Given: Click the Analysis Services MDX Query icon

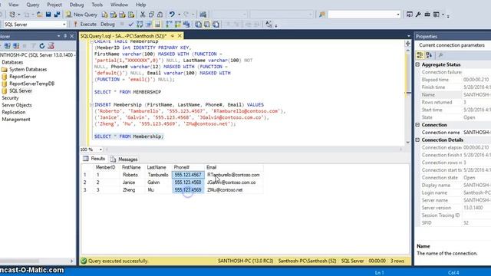Looking at the screenshot, I should tap(114, 15).
